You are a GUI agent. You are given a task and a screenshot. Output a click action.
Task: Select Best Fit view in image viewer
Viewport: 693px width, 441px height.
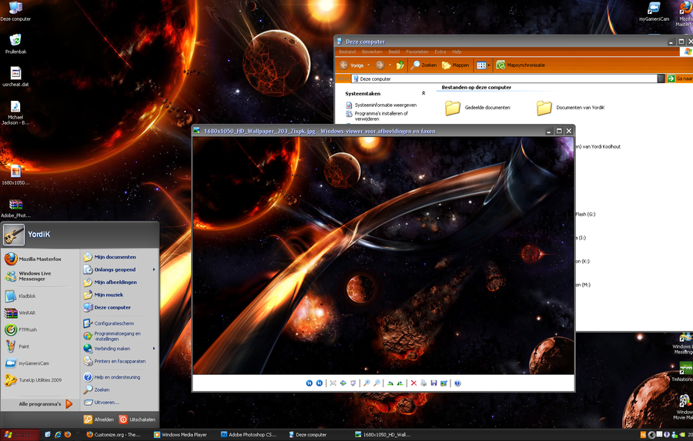point(333,383)
